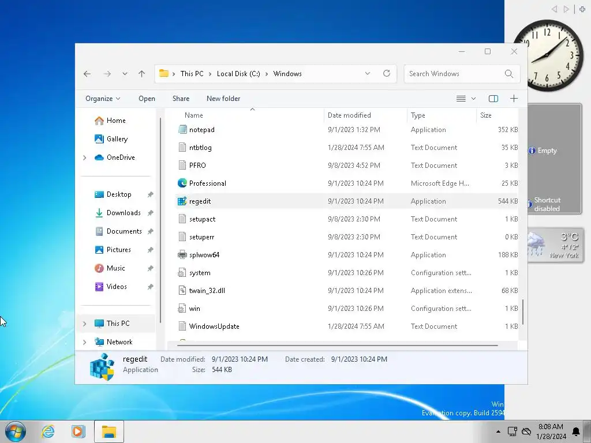Click the pin icon next to Downloads

151,213
